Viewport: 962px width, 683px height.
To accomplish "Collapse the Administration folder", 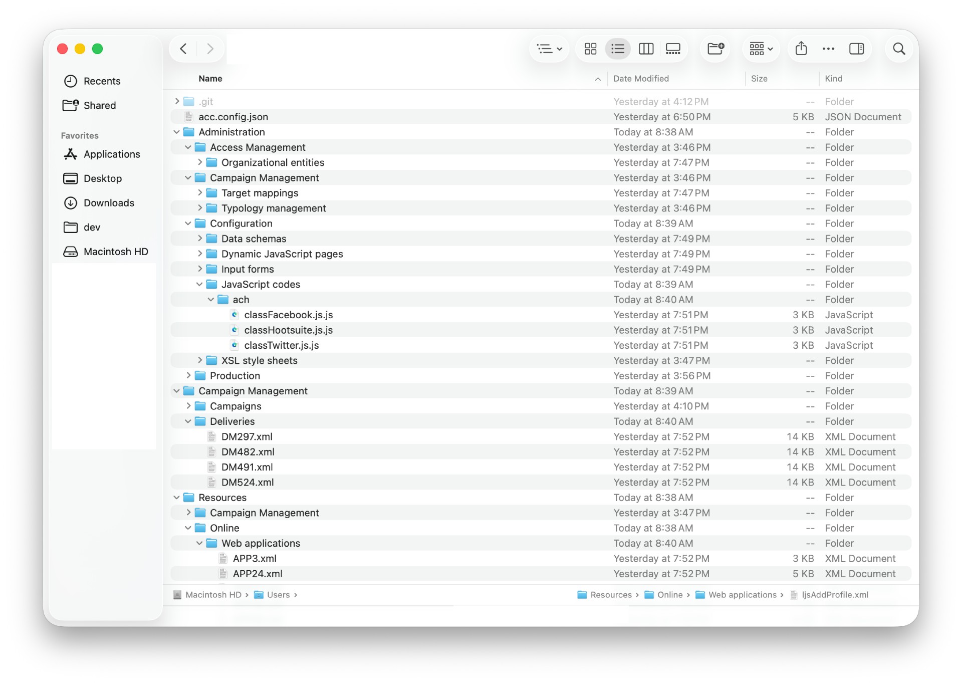I will [x=177, y=132].
